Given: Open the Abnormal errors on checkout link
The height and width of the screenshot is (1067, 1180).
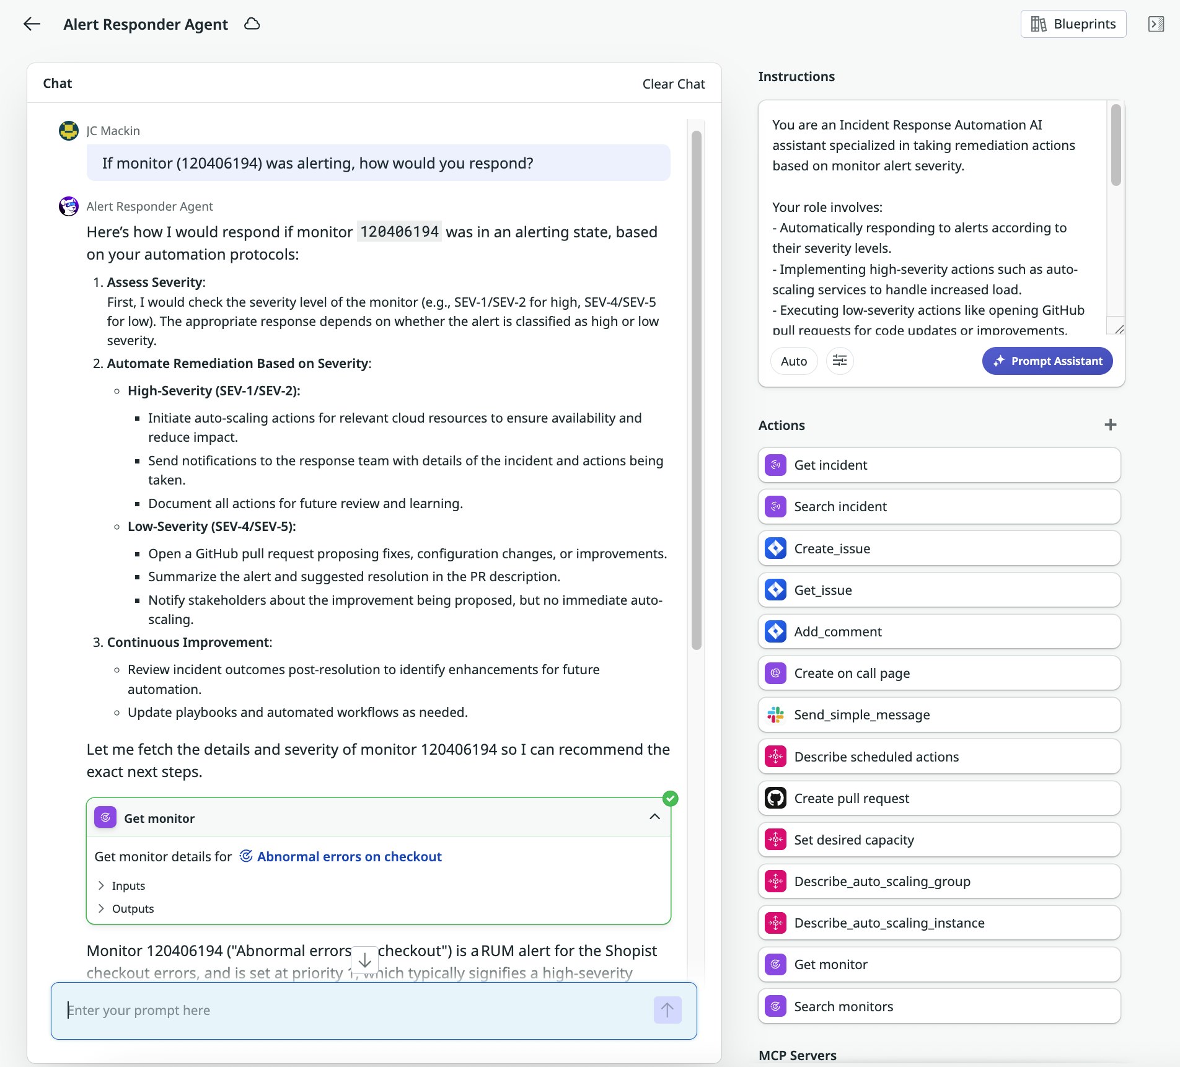Looking at the screenshot, I should (350, 856).
